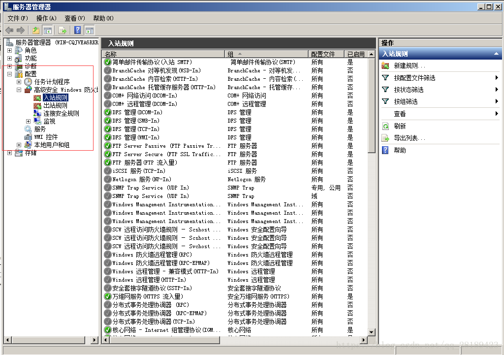Viewport: 504px width, 355px height.
Task: Click the 帮助 help icon in actions pane
Action: click(x=385, y=150)
